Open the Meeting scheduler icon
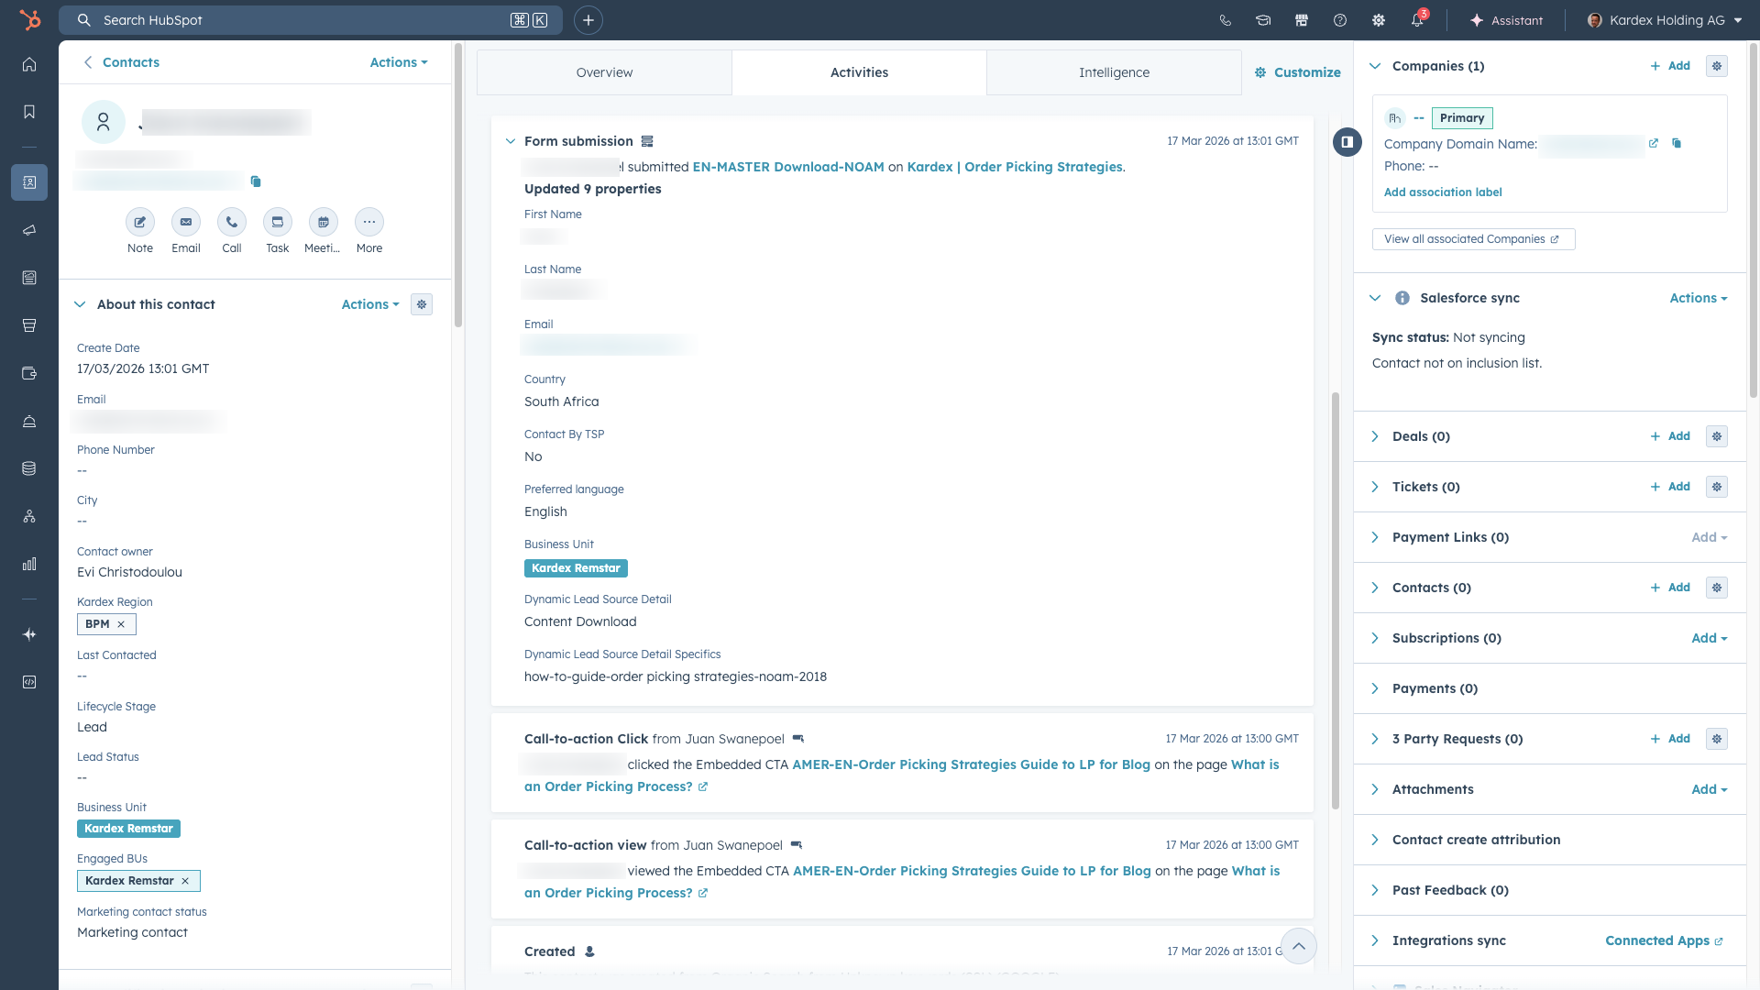 pyautogui.click(x=323, y=223)
